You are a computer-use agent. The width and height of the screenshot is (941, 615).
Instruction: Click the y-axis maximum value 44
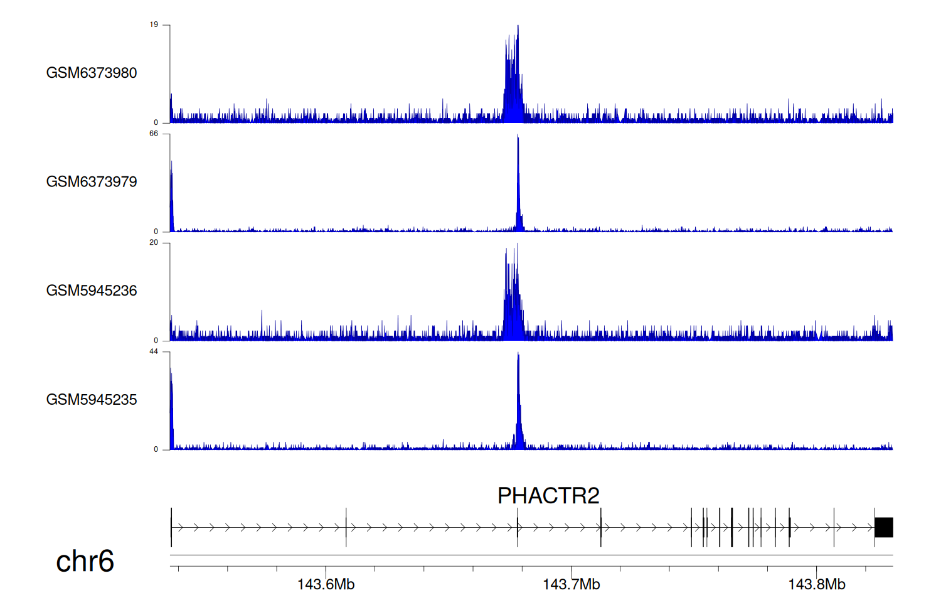click(x=154, y=351)
